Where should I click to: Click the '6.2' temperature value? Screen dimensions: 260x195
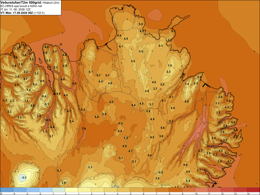pyautogui.click(x=83, y=109)
